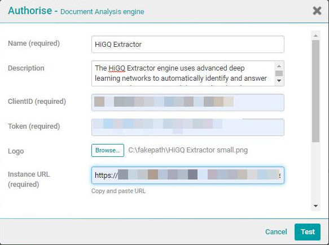Click the dialog scrollbar down arrow

point(315,206)
